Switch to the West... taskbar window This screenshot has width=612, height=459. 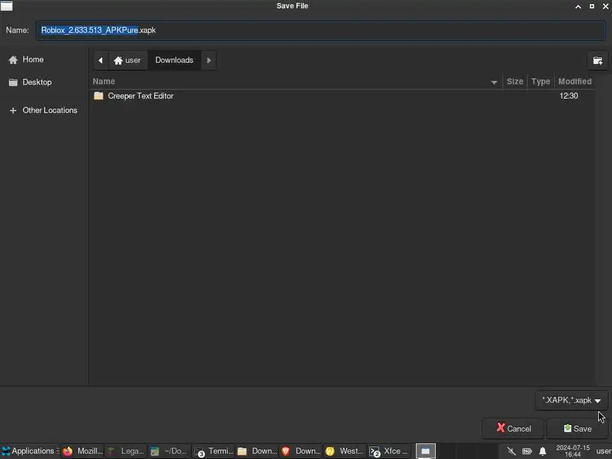point(344,451)
